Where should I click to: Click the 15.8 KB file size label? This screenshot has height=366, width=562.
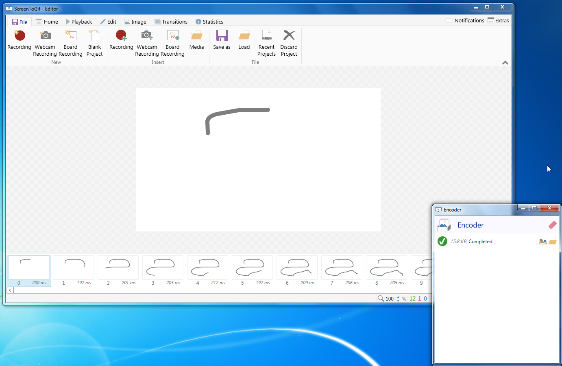coord(458,242)
